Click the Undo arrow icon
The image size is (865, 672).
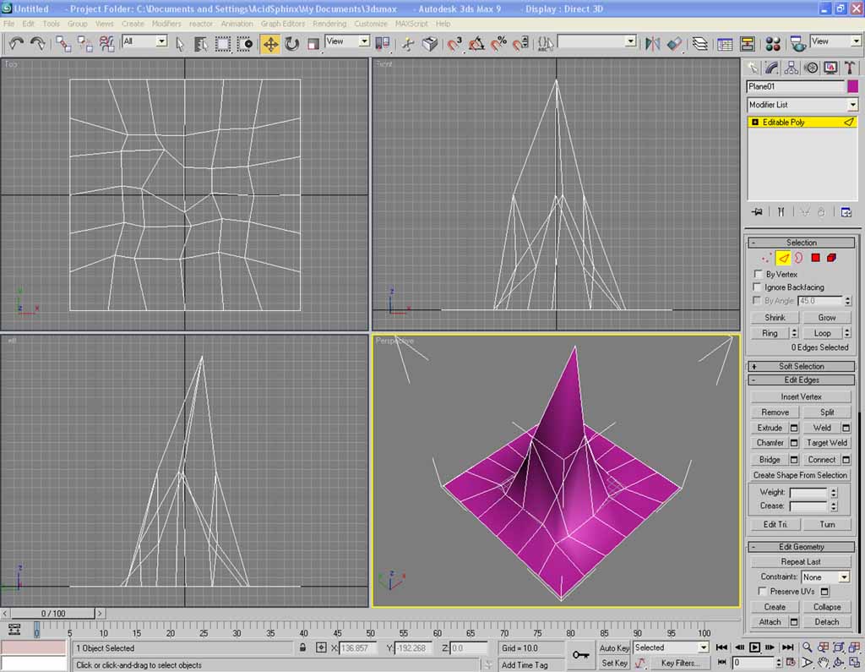(16, 43)
